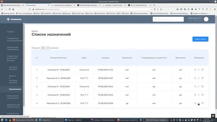Edit prescription row 1 with the pencil icon

tap(199, 70)
